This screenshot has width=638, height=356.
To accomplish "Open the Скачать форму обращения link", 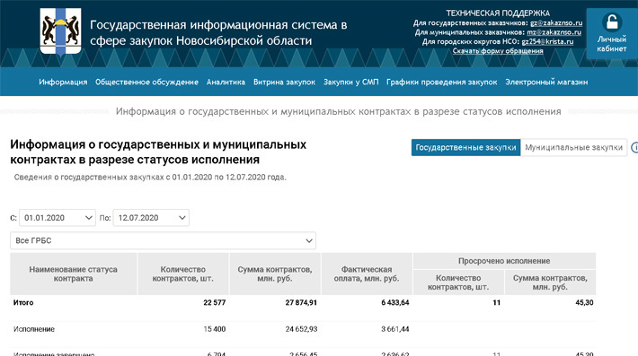I will [498, 51].
